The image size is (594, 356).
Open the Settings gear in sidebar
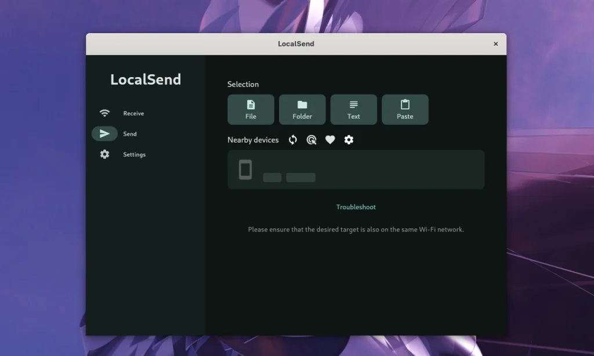pyautogui.click(x=104, y=154)
